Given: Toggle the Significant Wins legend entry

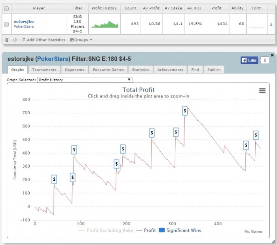Looking at the screenshot, I should [180, 230].
